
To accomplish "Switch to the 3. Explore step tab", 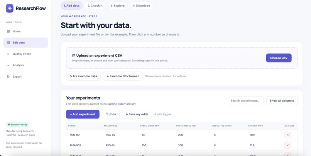I will point(118,5).
